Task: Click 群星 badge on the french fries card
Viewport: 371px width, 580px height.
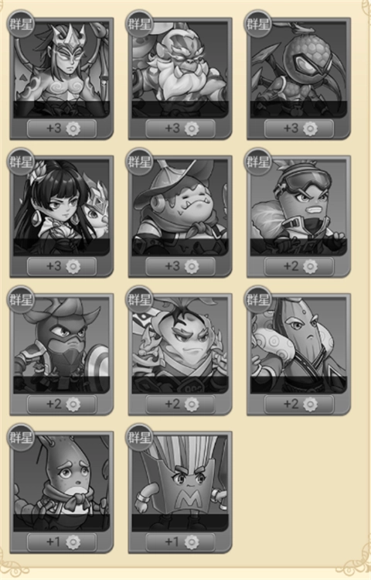Action: point(140,438)
